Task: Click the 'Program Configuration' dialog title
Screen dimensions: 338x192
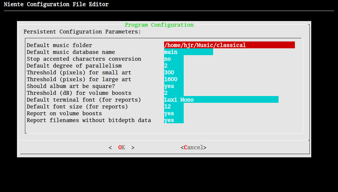Action: click(159, 25)
